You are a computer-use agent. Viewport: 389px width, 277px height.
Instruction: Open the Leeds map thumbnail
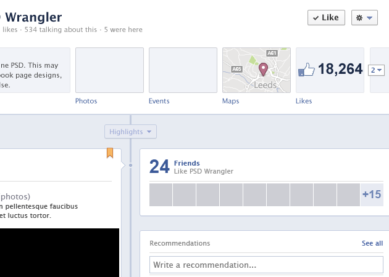pyautogui.click(x=256, y=70)
